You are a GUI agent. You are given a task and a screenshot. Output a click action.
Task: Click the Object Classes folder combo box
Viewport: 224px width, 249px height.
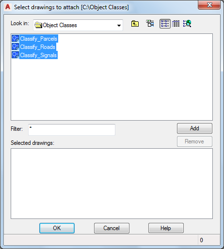(x=78, y=25)
